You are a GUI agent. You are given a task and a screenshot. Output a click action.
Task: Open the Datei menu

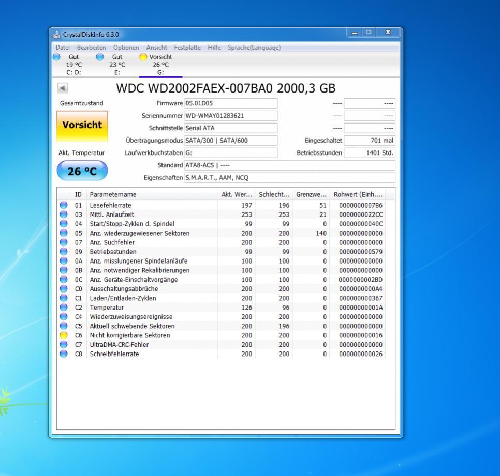[63, 48]
